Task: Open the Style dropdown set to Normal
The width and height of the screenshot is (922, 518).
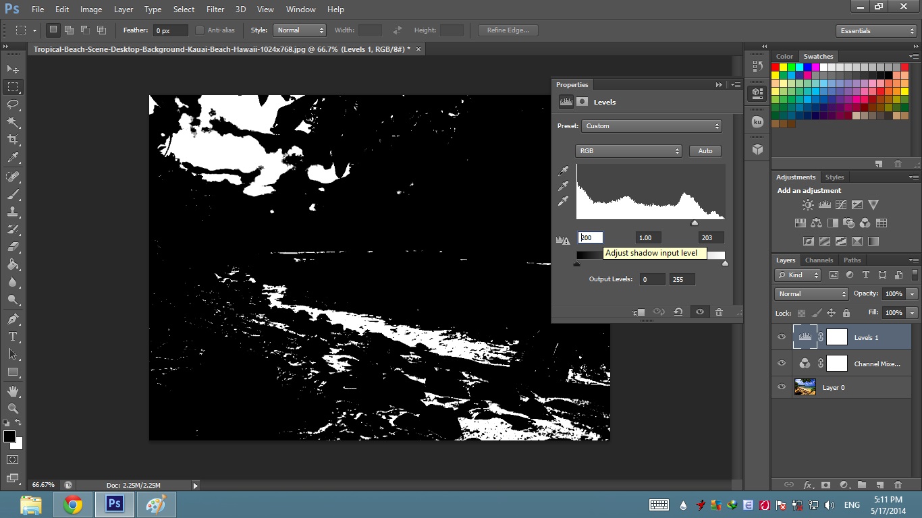Action: (x=300, y=30)
